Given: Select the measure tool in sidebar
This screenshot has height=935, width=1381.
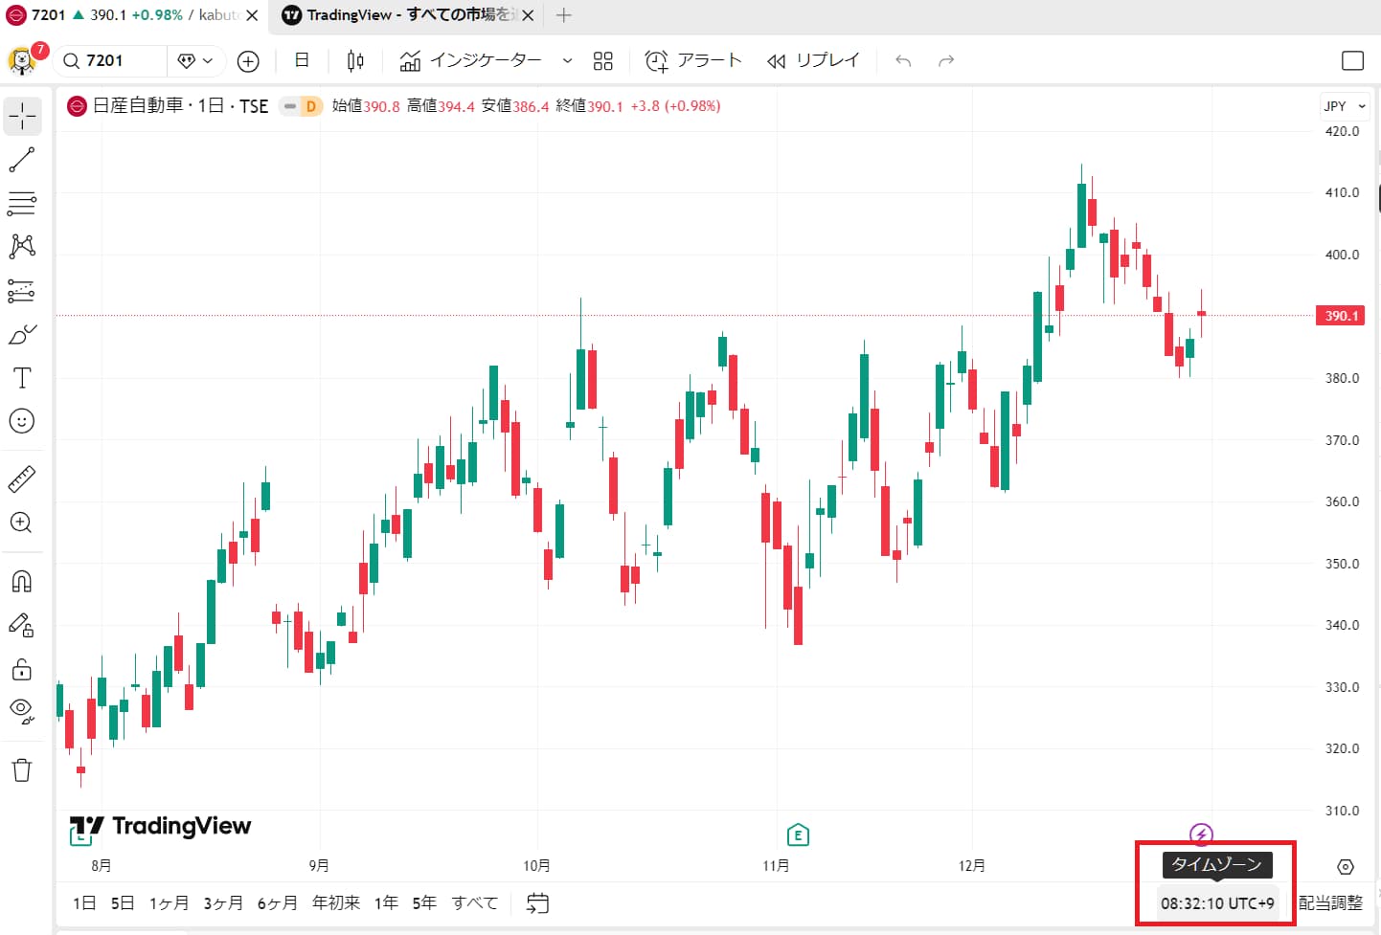Looking at the screenshot, I should (22, 478).
